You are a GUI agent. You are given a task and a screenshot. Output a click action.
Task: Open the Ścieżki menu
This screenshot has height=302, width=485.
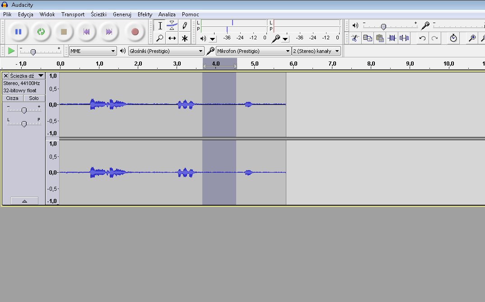98,14
